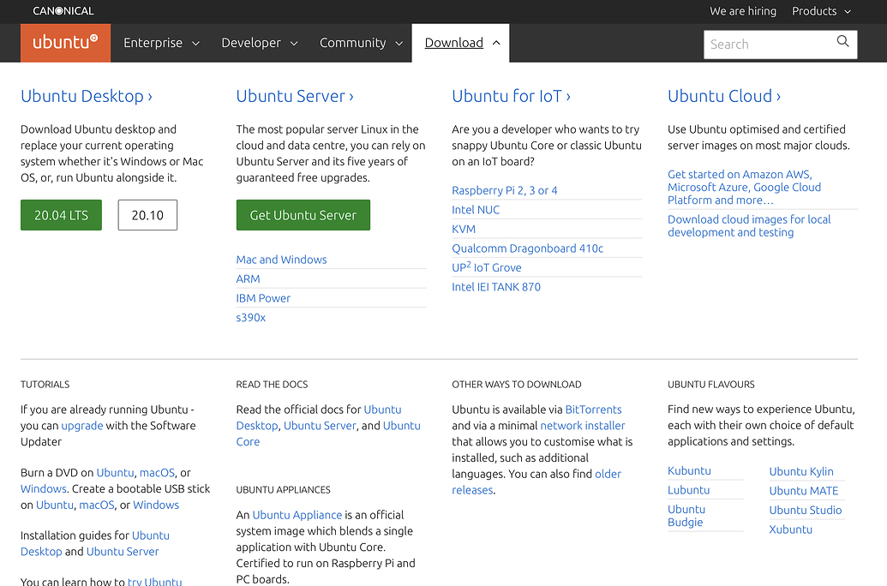The image size is (887, 586).
Task: Click the We are hiring link
Action: point(742,11)
